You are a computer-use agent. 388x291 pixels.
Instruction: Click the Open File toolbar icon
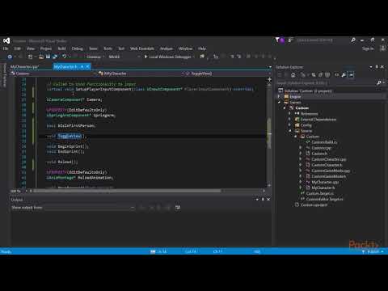click(41, 57)
